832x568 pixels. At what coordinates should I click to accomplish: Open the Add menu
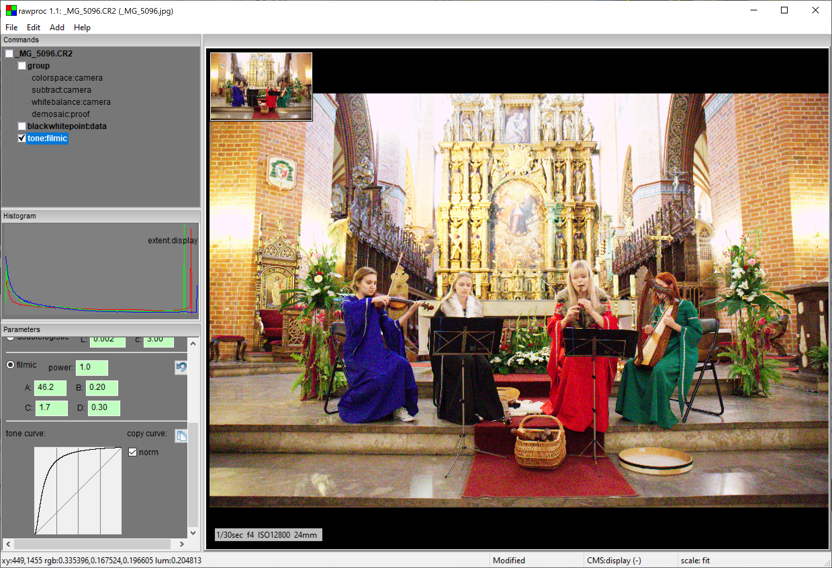coord(56,27)
